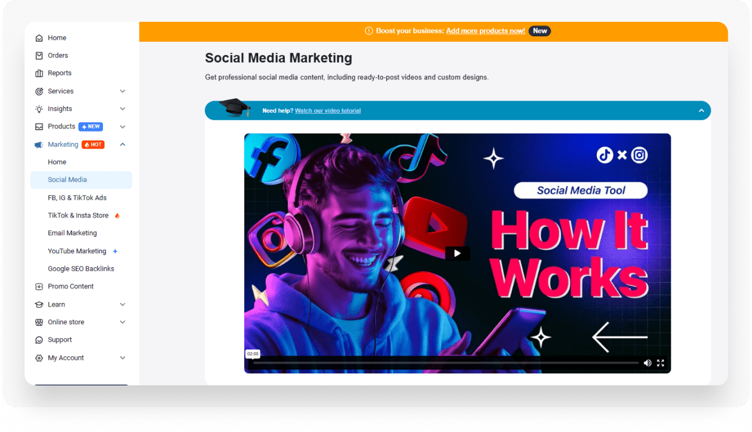The width and height of the screenshot is (752, 432).
Task: Toggle fullscreen mode on the video
Action: (x=660, y=363)
